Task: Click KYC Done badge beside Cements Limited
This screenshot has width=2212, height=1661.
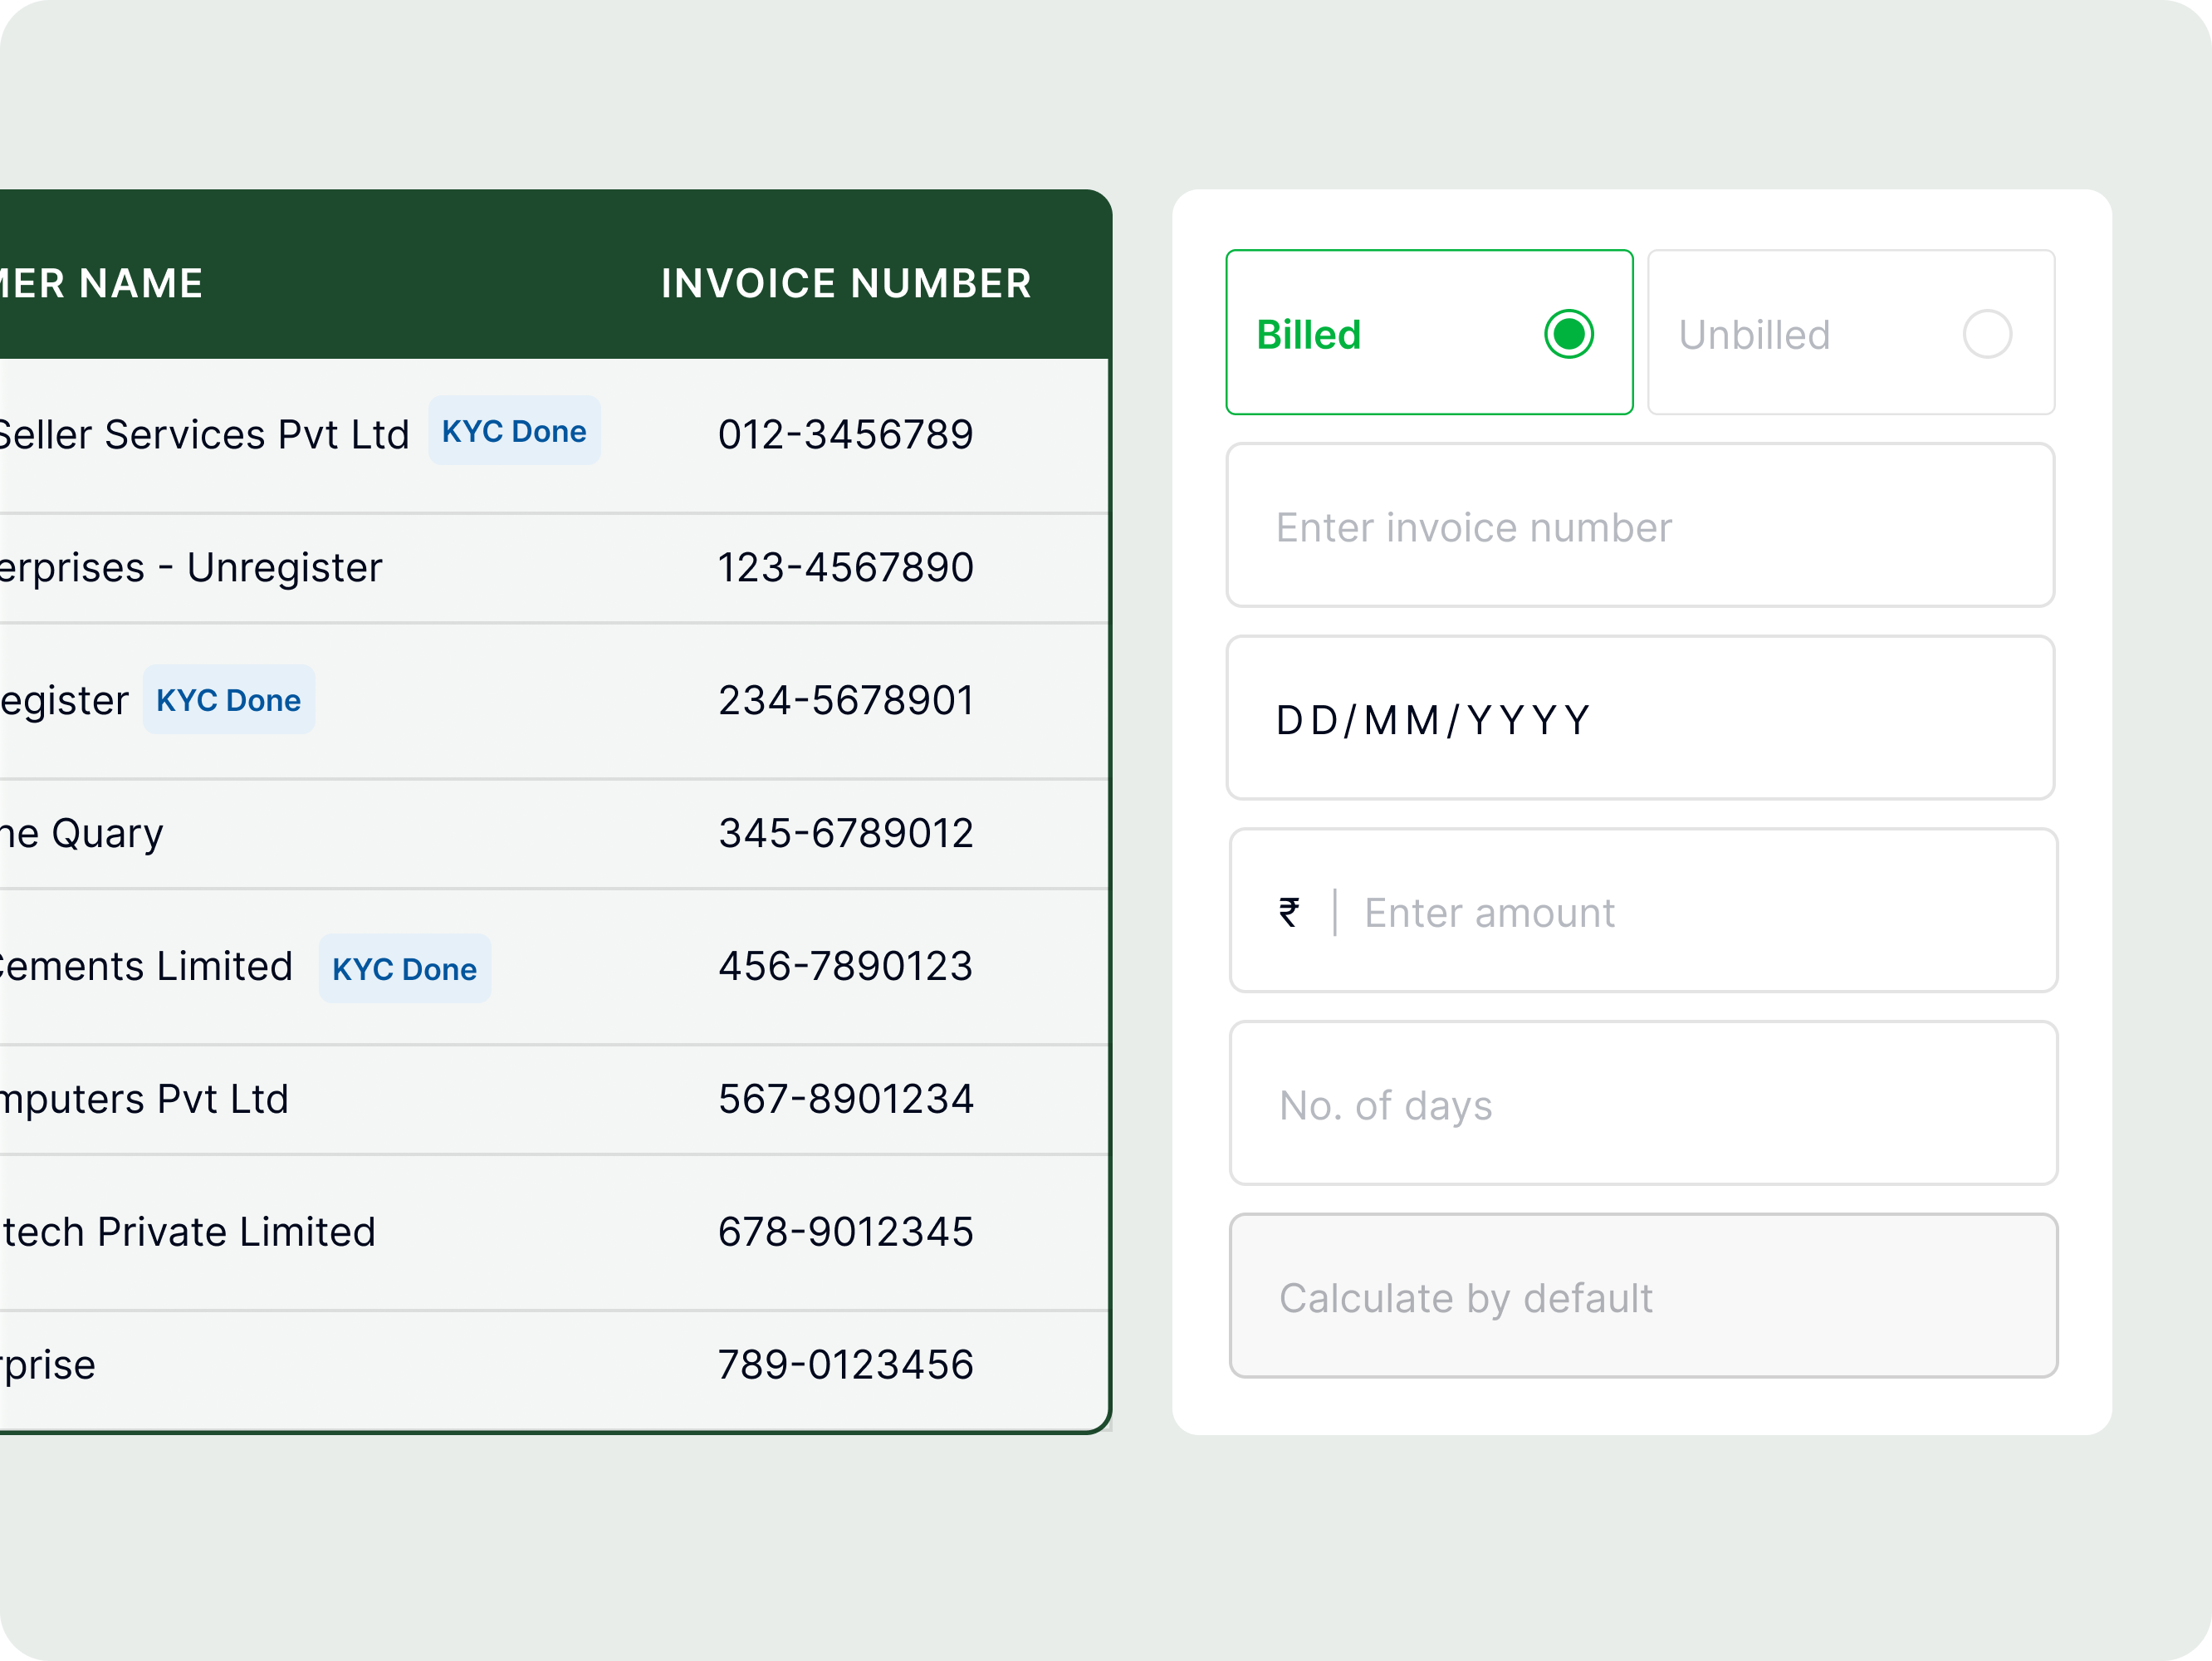Action: pyautogui.click(x=404, y=969)
